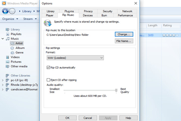
Task: Click the Audio quality slider track middle
Action: [90, 90]
